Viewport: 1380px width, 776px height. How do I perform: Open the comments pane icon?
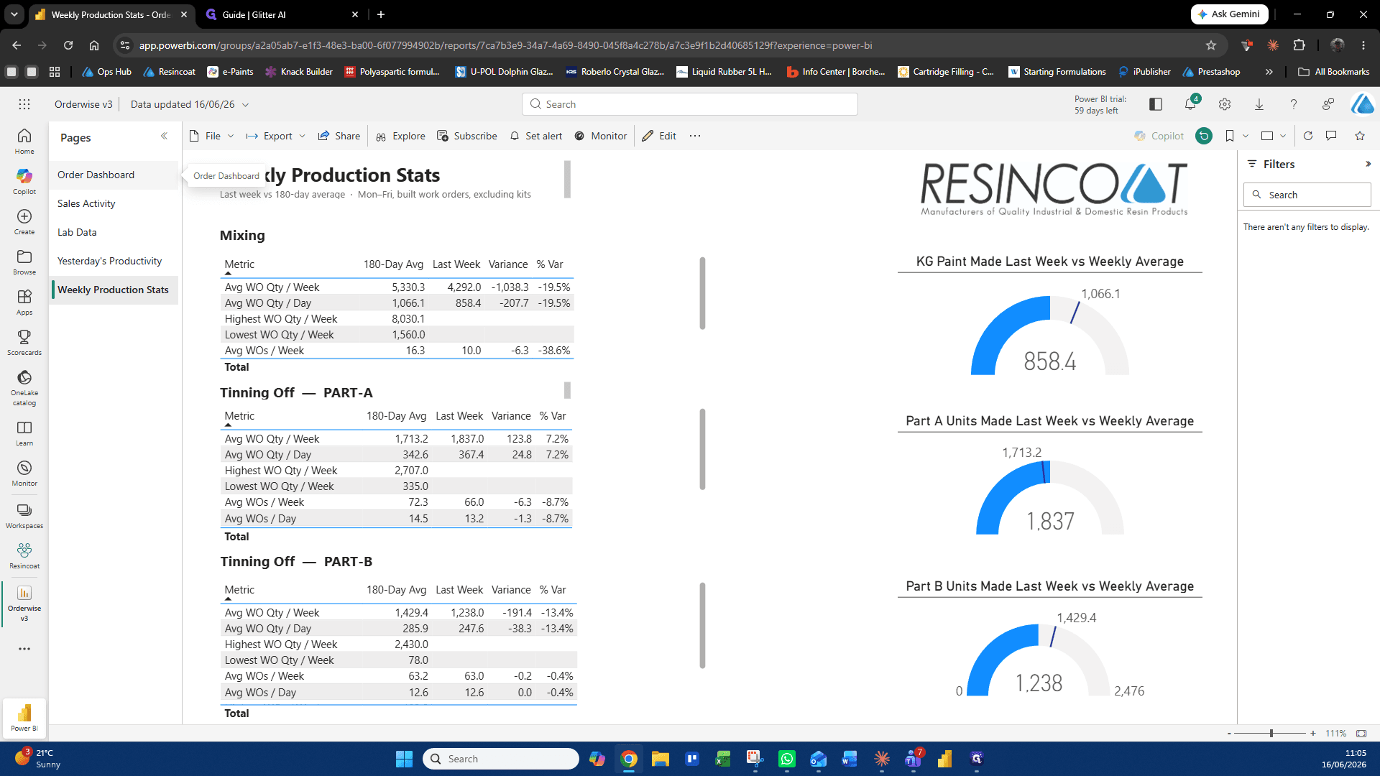1331,136
